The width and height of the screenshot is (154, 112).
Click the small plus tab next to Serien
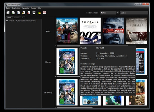click(23, 18)
